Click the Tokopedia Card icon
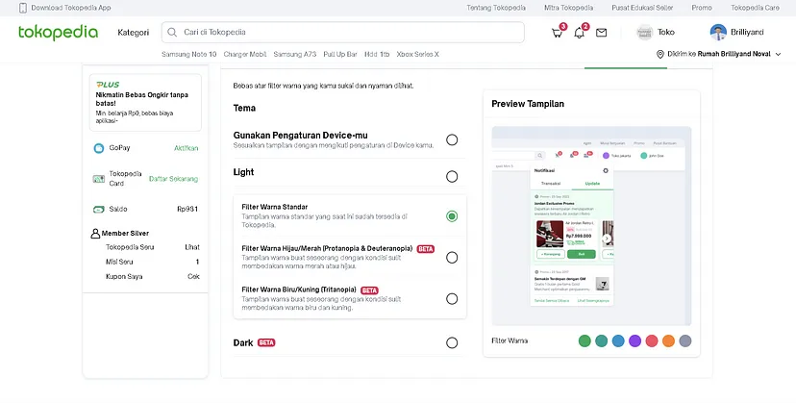The image size is (796, 403). tap(98, 179)
